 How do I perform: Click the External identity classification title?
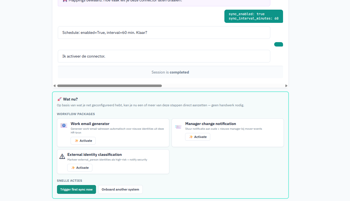94,154
